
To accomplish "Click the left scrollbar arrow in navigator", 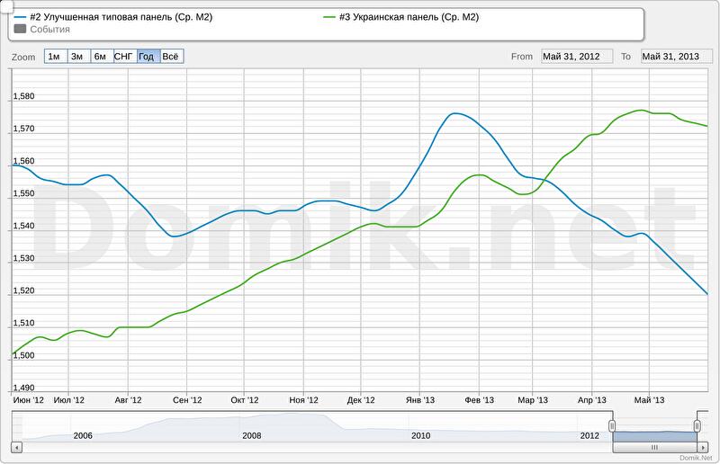I will (x=16, y=447).
